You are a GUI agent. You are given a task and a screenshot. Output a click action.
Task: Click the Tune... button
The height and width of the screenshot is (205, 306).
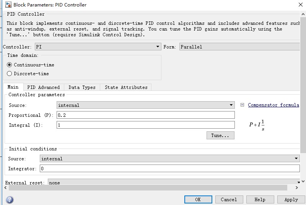pyautogui.click(x=220, y=136)
